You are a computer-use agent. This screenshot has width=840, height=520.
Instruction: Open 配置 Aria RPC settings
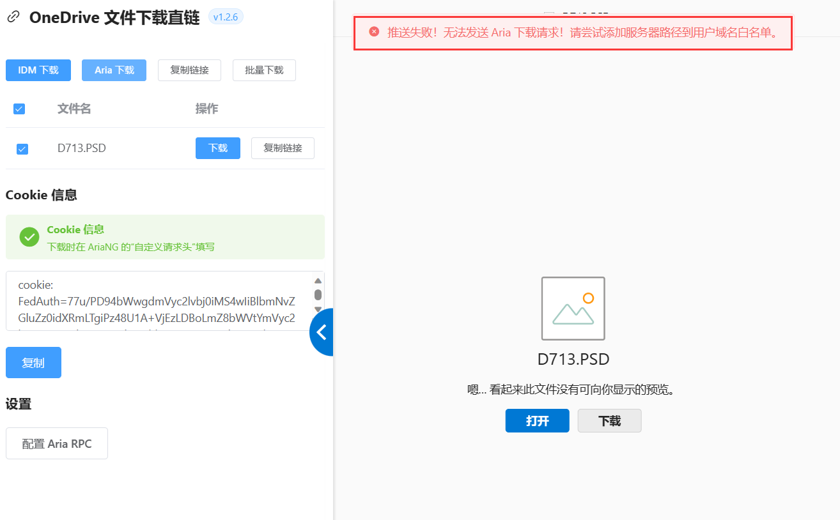57,443
